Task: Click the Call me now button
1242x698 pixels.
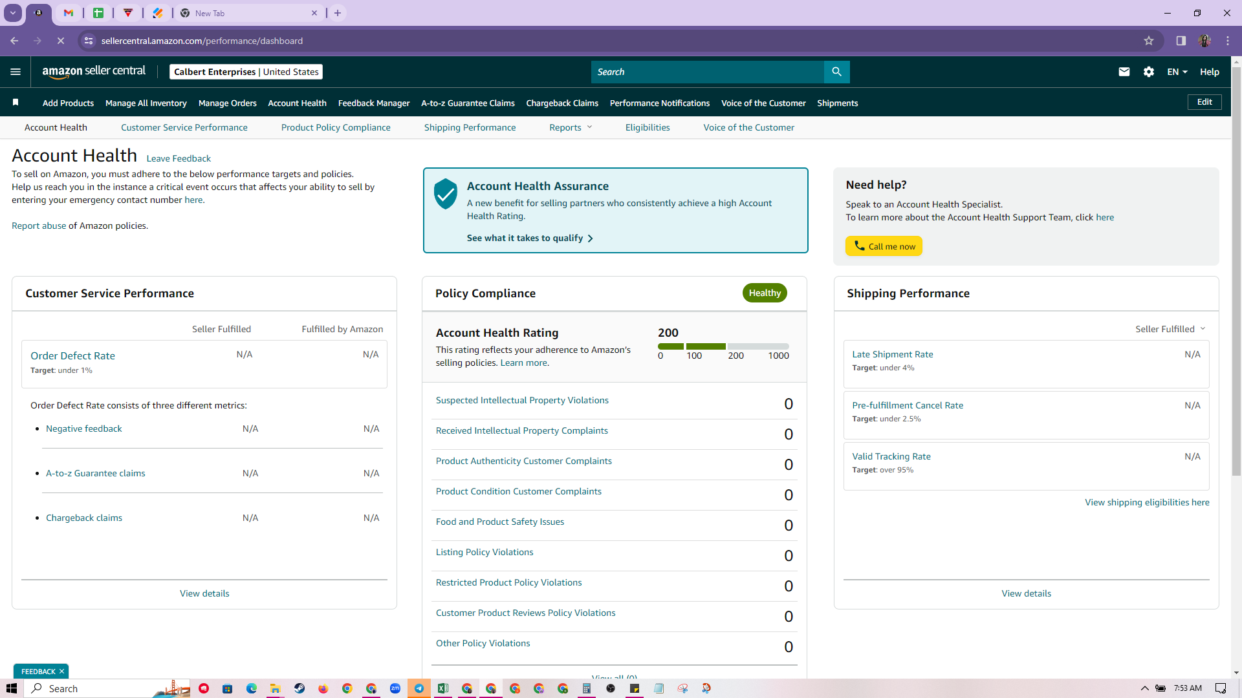Action: tap(884, 246)
